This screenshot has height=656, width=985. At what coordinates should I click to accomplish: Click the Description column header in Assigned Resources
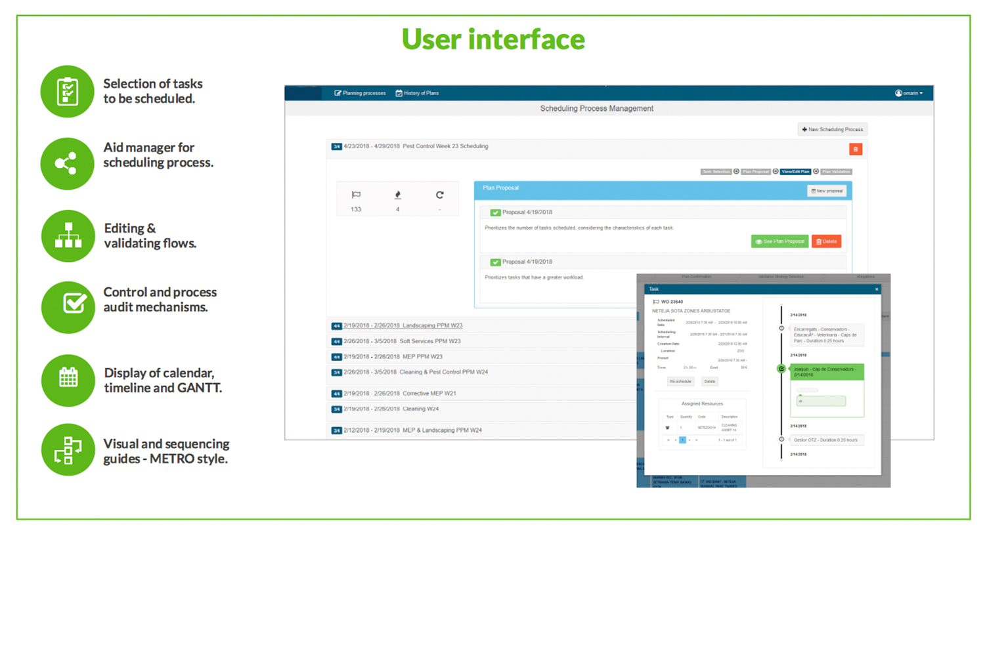(x=730, y=417)
